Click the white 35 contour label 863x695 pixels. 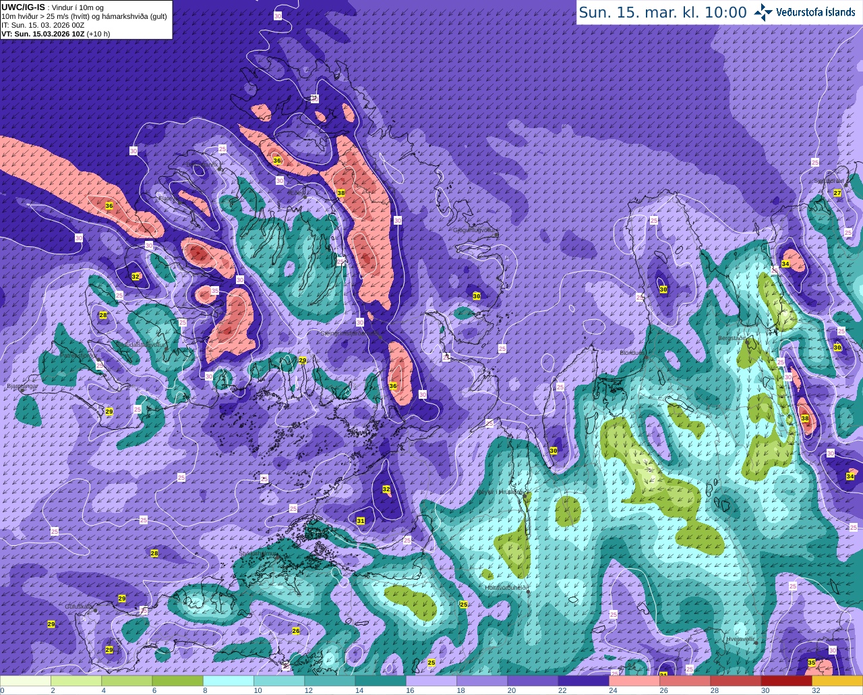click(215, 291)
